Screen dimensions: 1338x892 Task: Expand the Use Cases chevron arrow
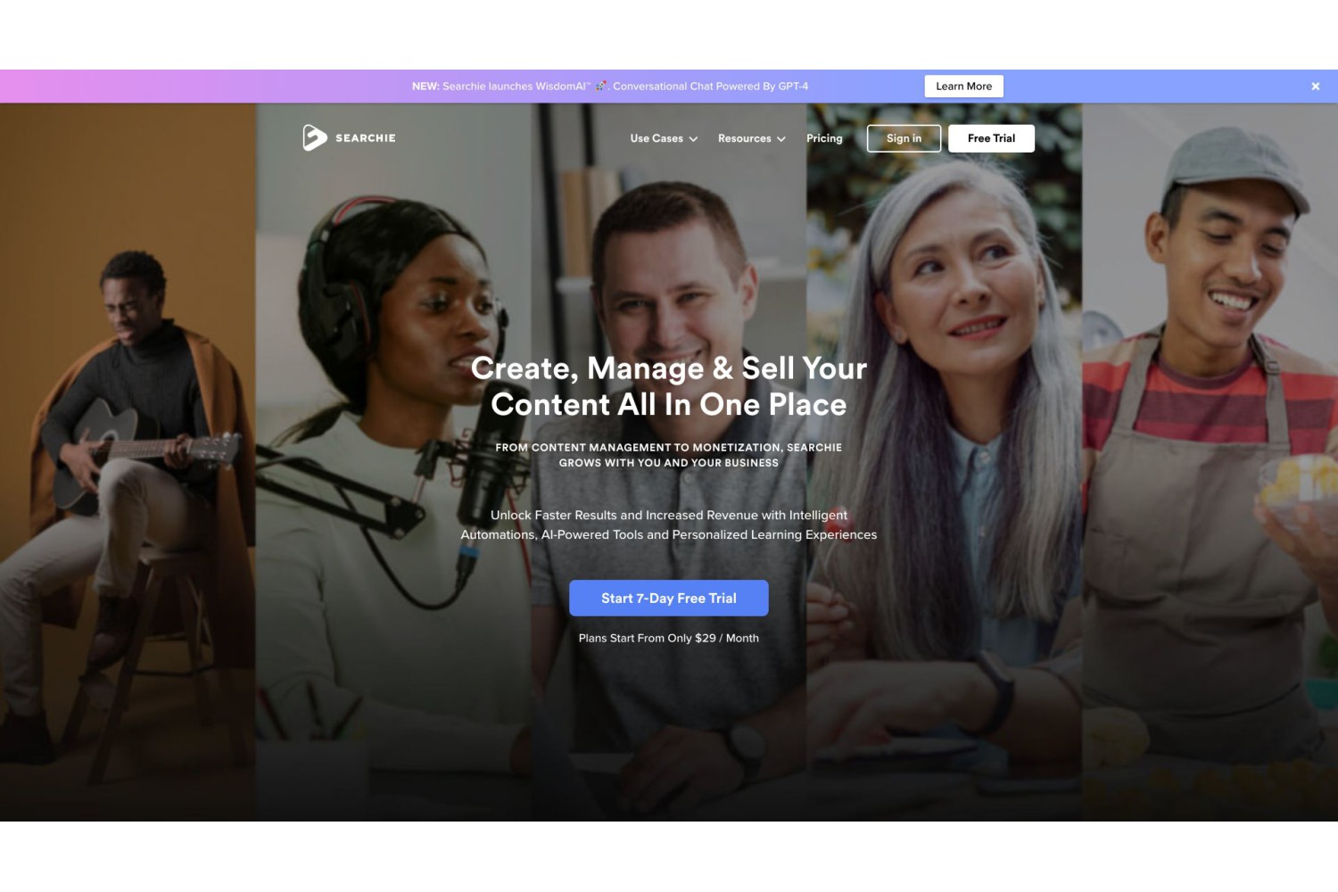click(x=693, y=139)
